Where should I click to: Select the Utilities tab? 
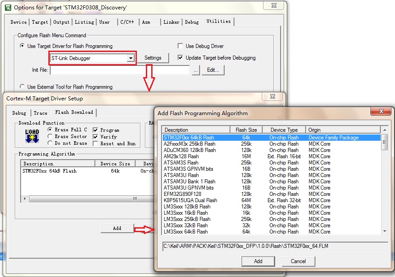[218, 22]
